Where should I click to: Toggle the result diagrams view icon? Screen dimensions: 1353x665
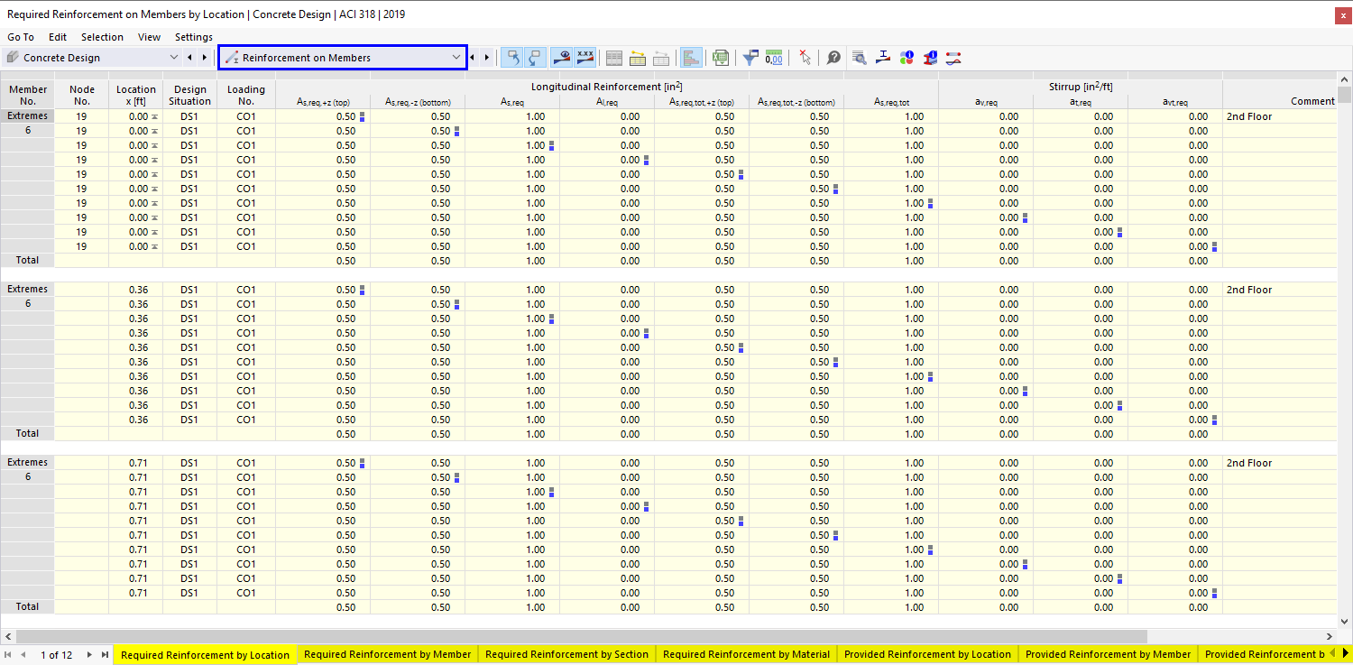pos(562,57)
